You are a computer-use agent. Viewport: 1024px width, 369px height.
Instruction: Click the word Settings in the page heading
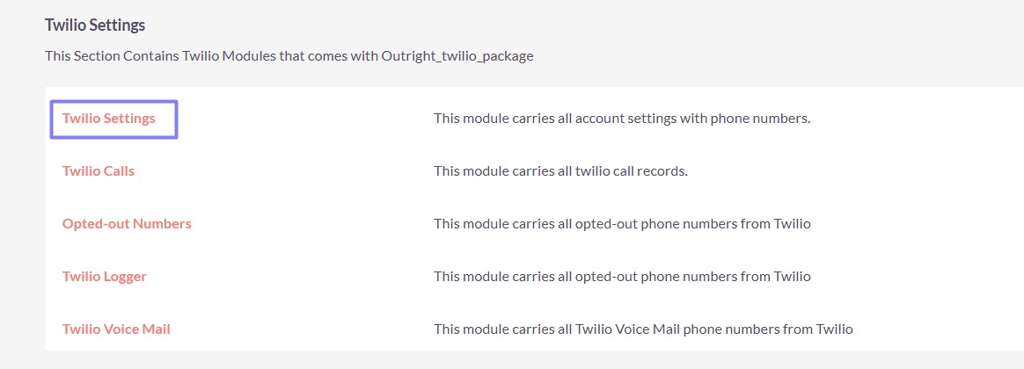117,25
